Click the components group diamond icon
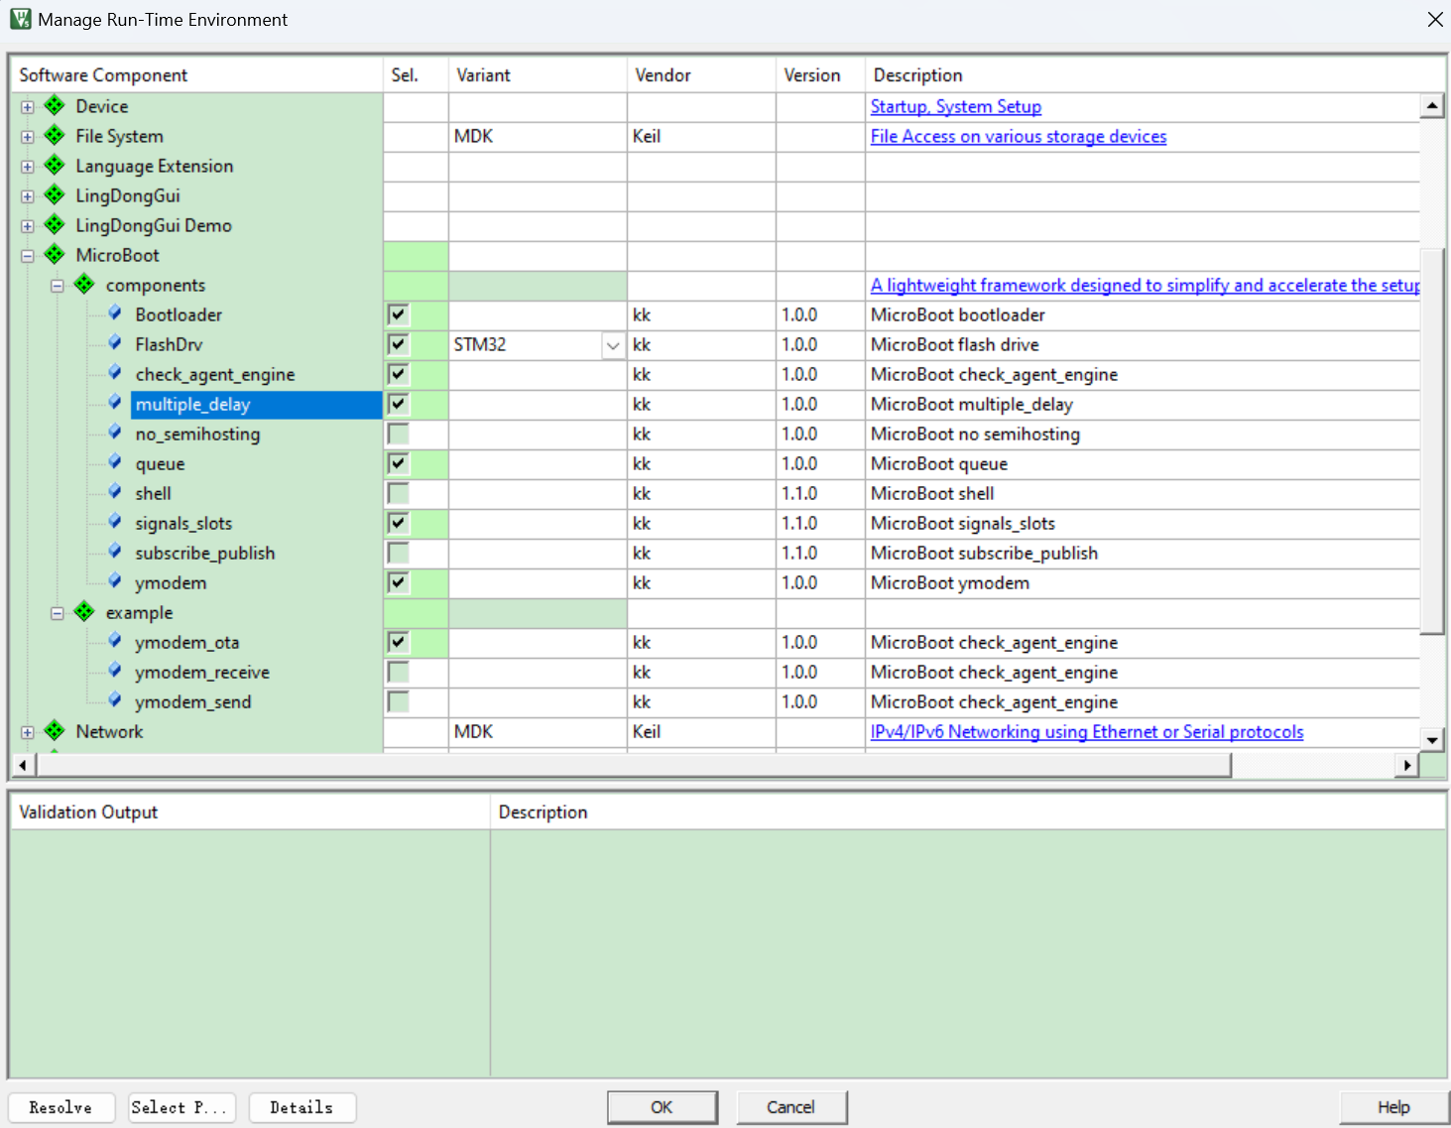This screenshot has width=1451, height=1128. click(84, 285)
